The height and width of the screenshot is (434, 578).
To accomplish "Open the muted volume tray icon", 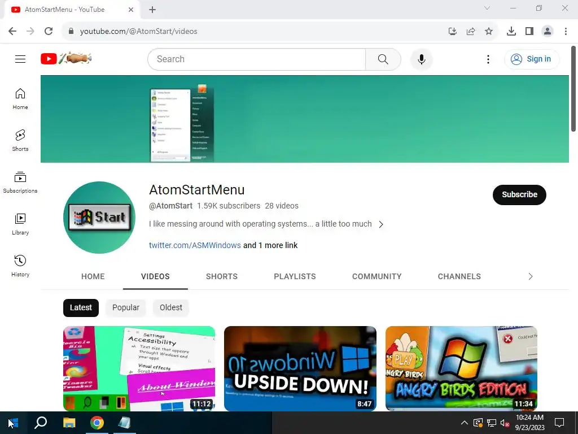I will [505, 423].
